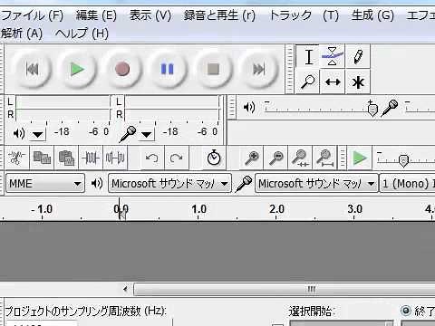Select the Selection (I-beam) tool
This screenshot has width=435, height=326.
pos(308,56)
